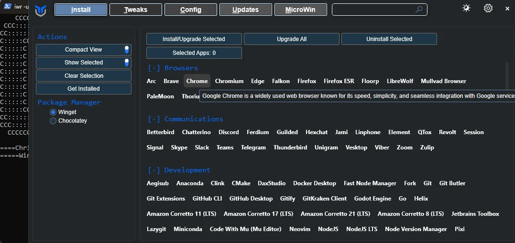Select Falkon browser

(281, 81)
